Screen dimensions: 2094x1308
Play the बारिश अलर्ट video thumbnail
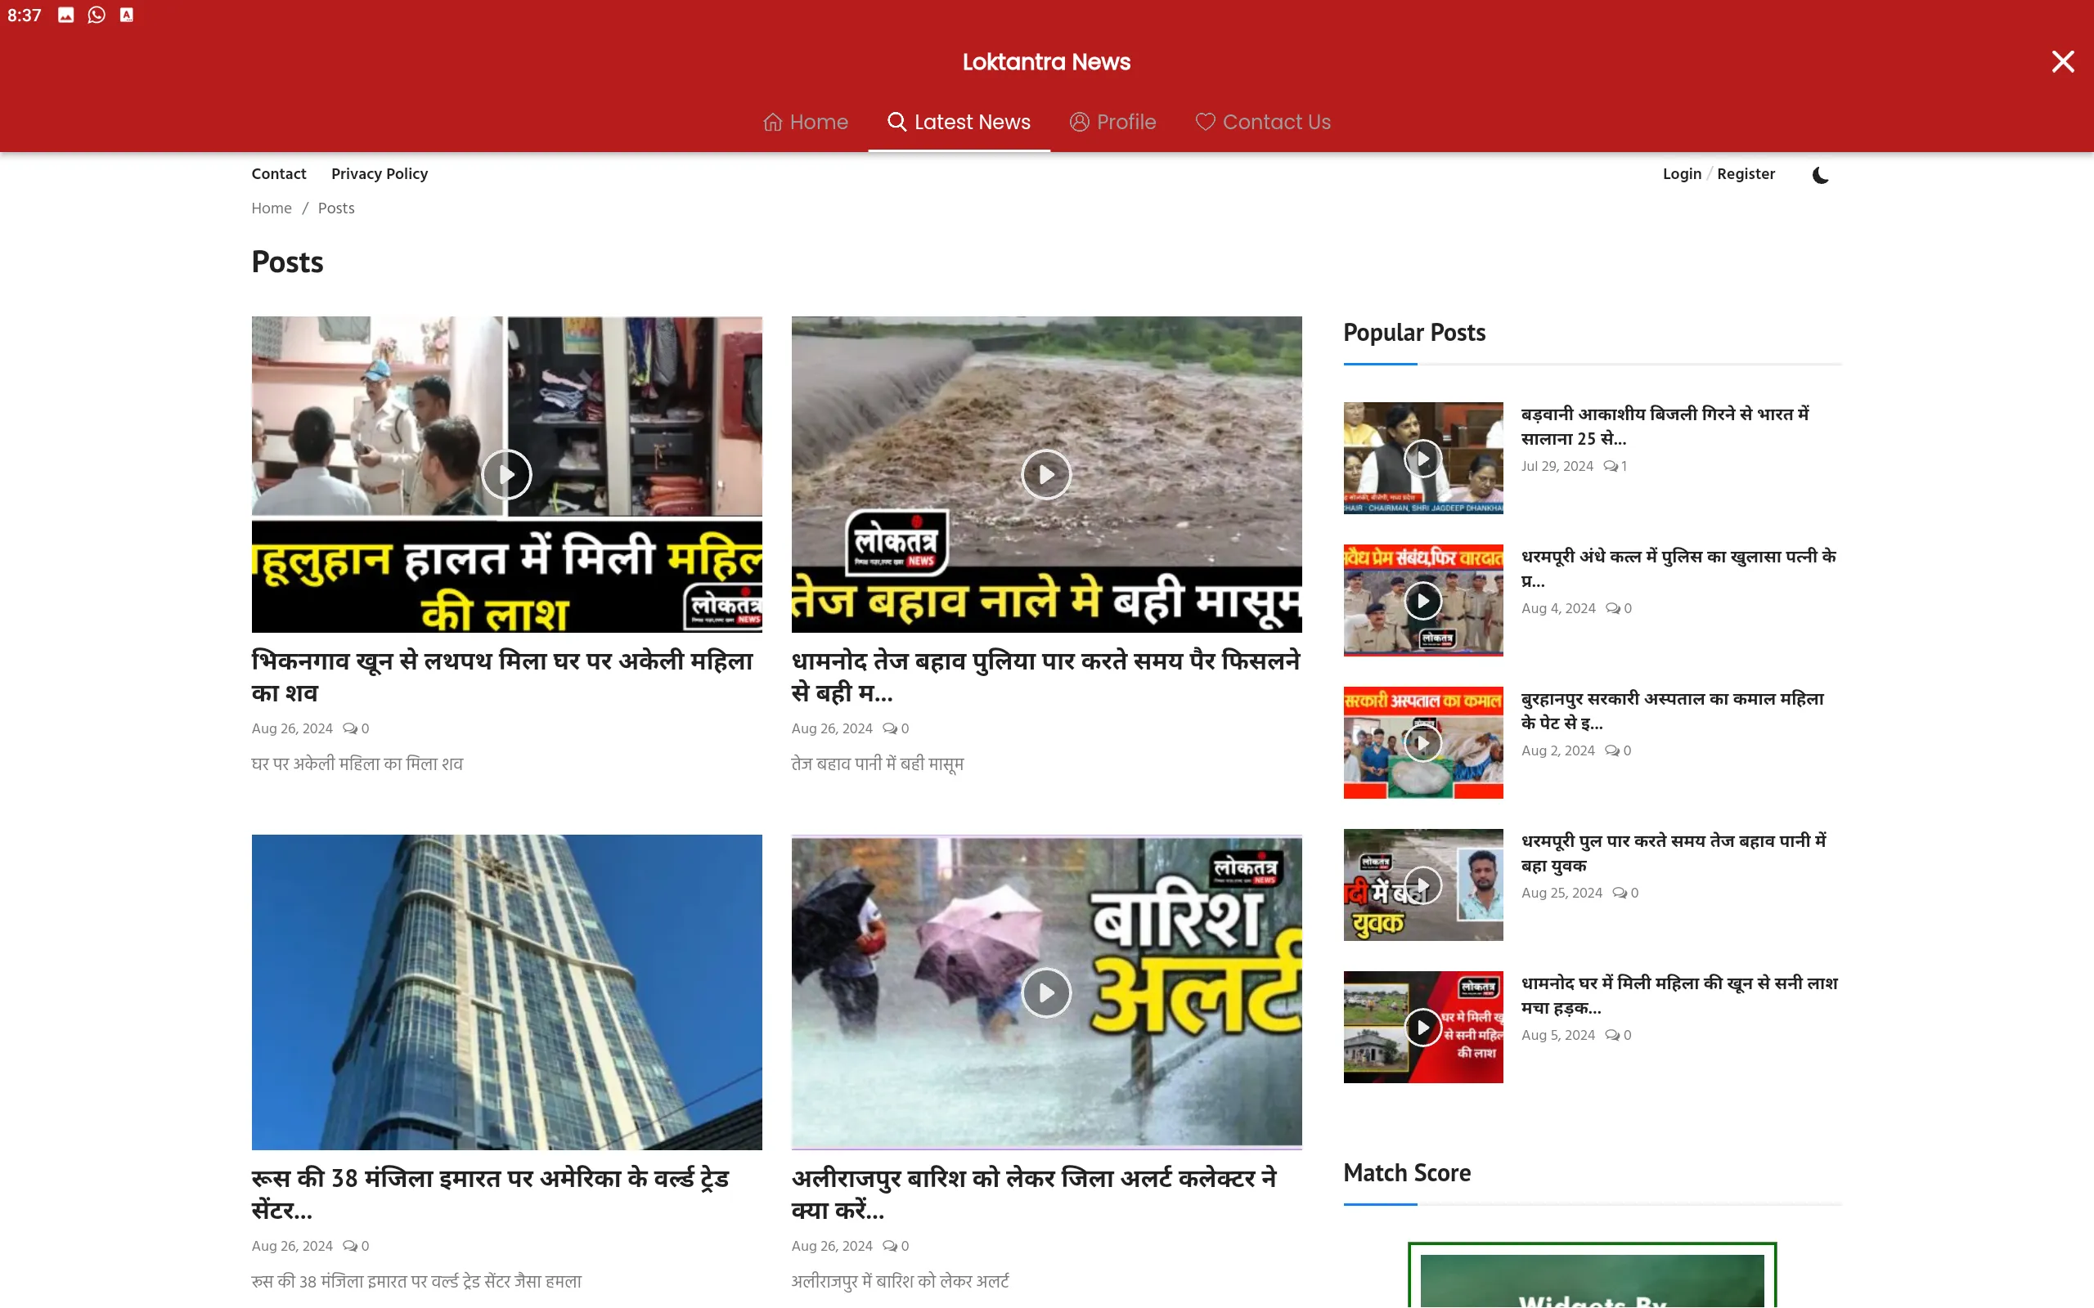(x=1046, y=992)
